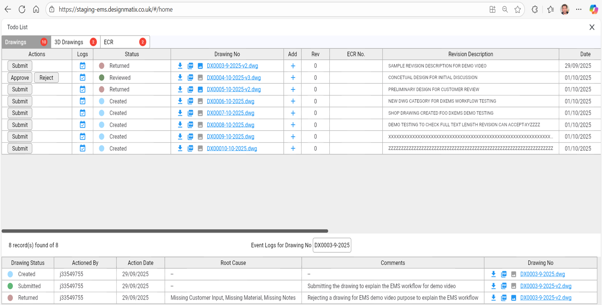This screenshot has height=305, width=602.
Task: Download DX00010-10-2025.dwg using arrow icon
Action: click(x=180, y=148)
